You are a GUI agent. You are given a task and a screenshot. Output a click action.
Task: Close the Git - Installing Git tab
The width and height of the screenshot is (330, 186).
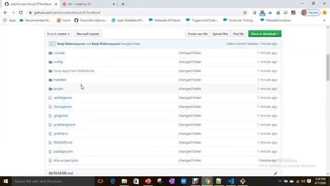pyautogui.click(x=113, y=4)
